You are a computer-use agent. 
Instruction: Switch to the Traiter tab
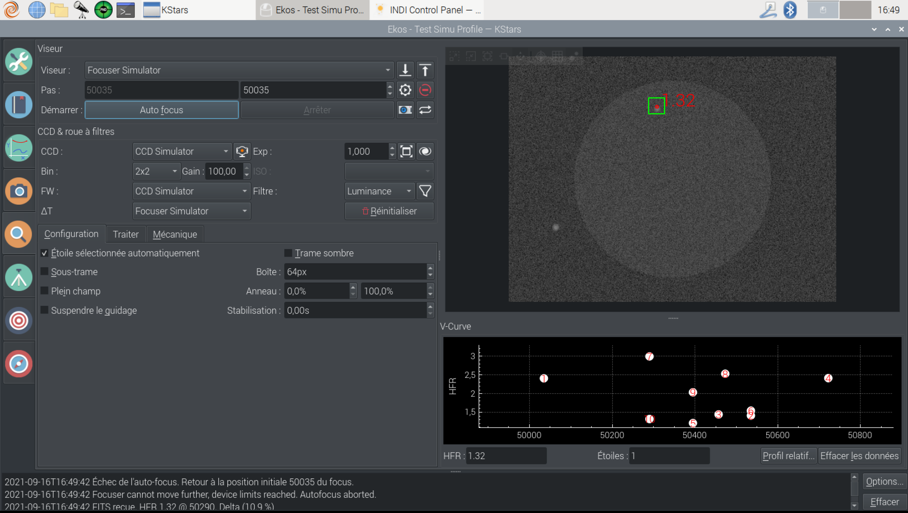126,234
